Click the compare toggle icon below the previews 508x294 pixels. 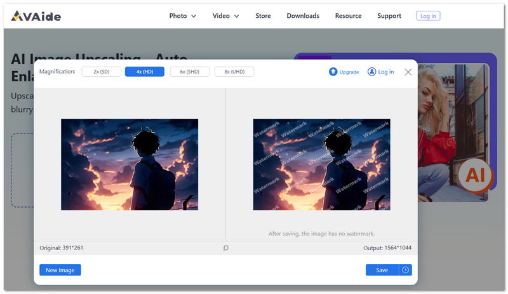tap(226, 248)
